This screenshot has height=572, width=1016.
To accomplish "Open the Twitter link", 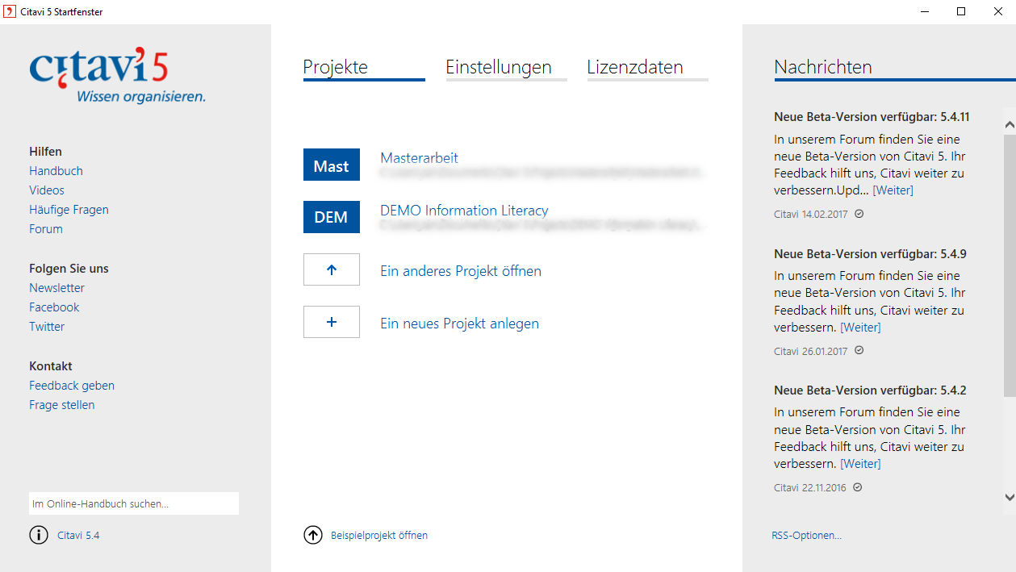I will pos(47,327).
